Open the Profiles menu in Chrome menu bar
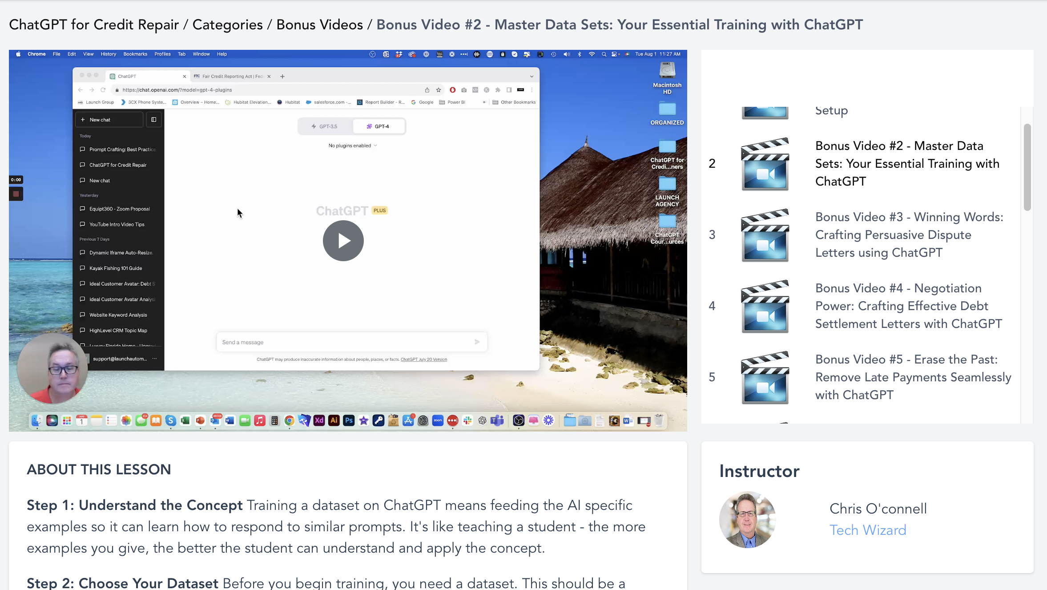Viewport: 1047px width, 590px height. [x=162, y=54]
